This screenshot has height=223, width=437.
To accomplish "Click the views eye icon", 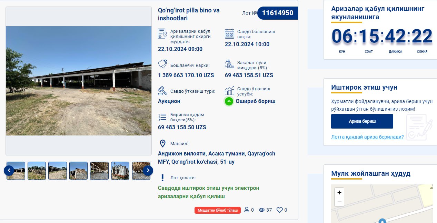I will (x=262, y=210).
